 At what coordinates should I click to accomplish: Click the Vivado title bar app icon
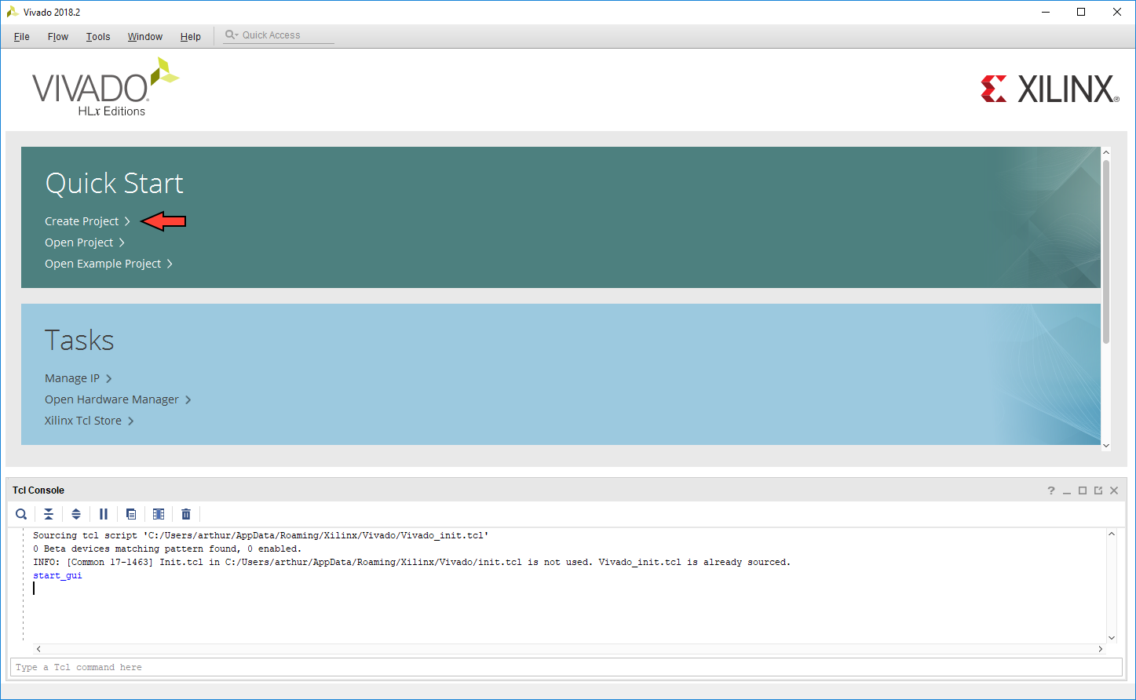13,12
